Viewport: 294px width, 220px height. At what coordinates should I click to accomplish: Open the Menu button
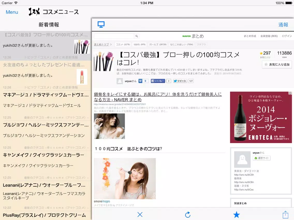[x=12, y=12]
